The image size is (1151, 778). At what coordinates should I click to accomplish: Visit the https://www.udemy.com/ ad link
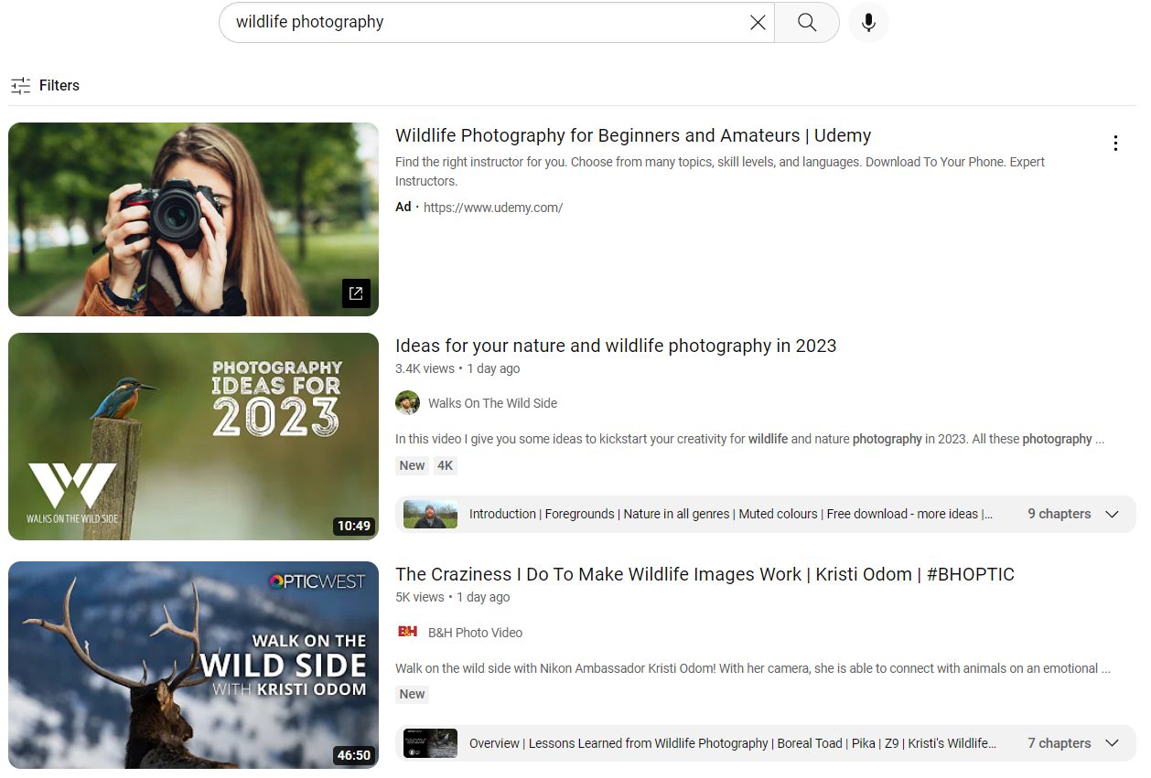click(493, 208)
